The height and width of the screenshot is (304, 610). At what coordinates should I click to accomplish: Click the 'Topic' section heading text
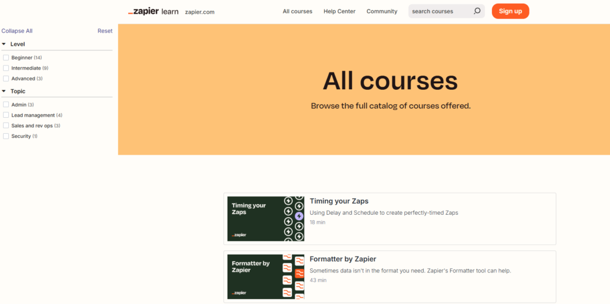18,92
